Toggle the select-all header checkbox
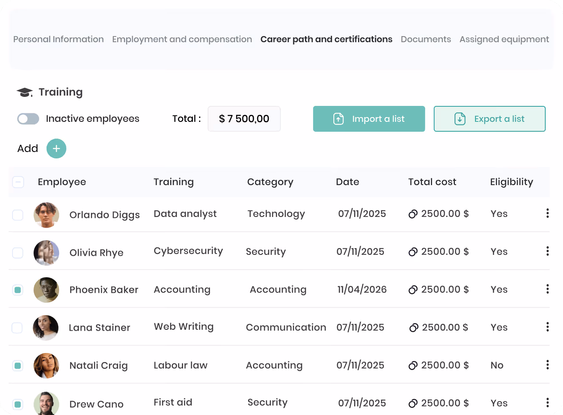 coord(18,182)
